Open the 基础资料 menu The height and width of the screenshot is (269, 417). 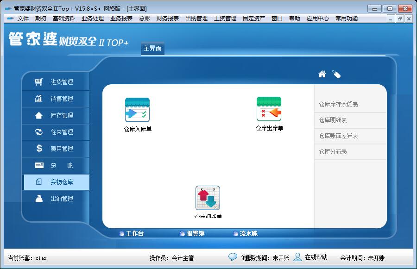pyautogui.click(x=63, y=19)
